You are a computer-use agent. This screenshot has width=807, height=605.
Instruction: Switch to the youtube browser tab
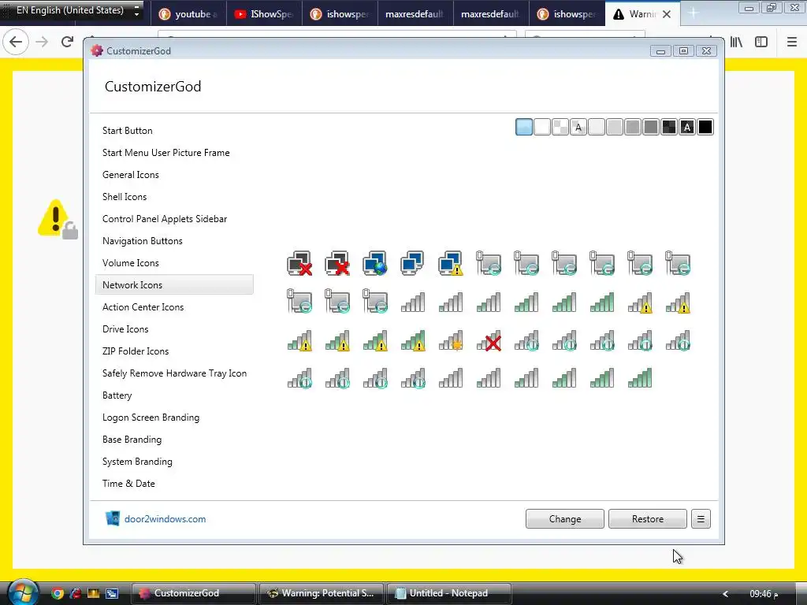pos(188,14)
